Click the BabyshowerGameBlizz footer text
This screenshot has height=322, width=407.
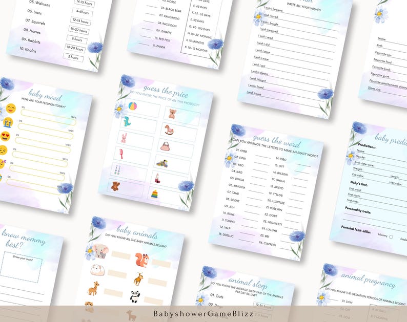point(203,314)
